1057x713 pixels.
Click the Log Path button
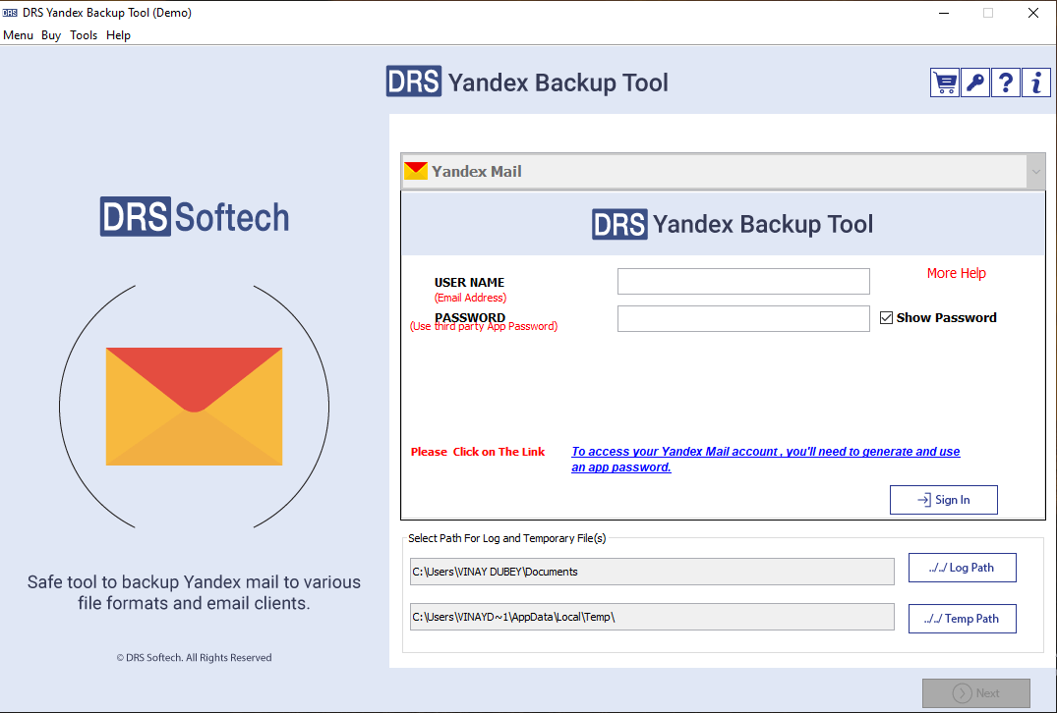pyautogui.click(x=962, y=567)
